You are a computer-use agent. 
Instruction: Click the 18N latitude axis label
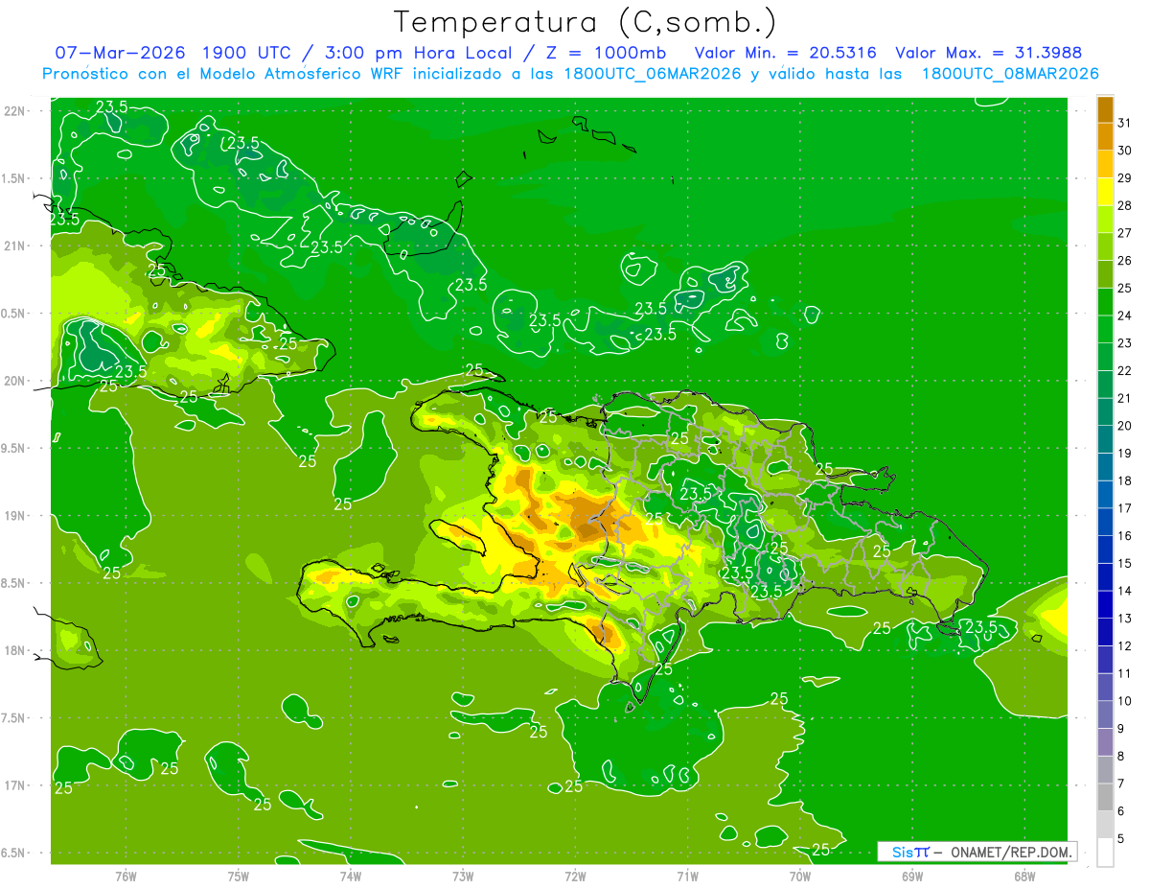tap(14, 650)
